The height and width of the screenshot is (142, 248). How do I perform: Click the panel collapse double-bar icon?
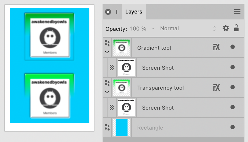click(x=117, y=12)
